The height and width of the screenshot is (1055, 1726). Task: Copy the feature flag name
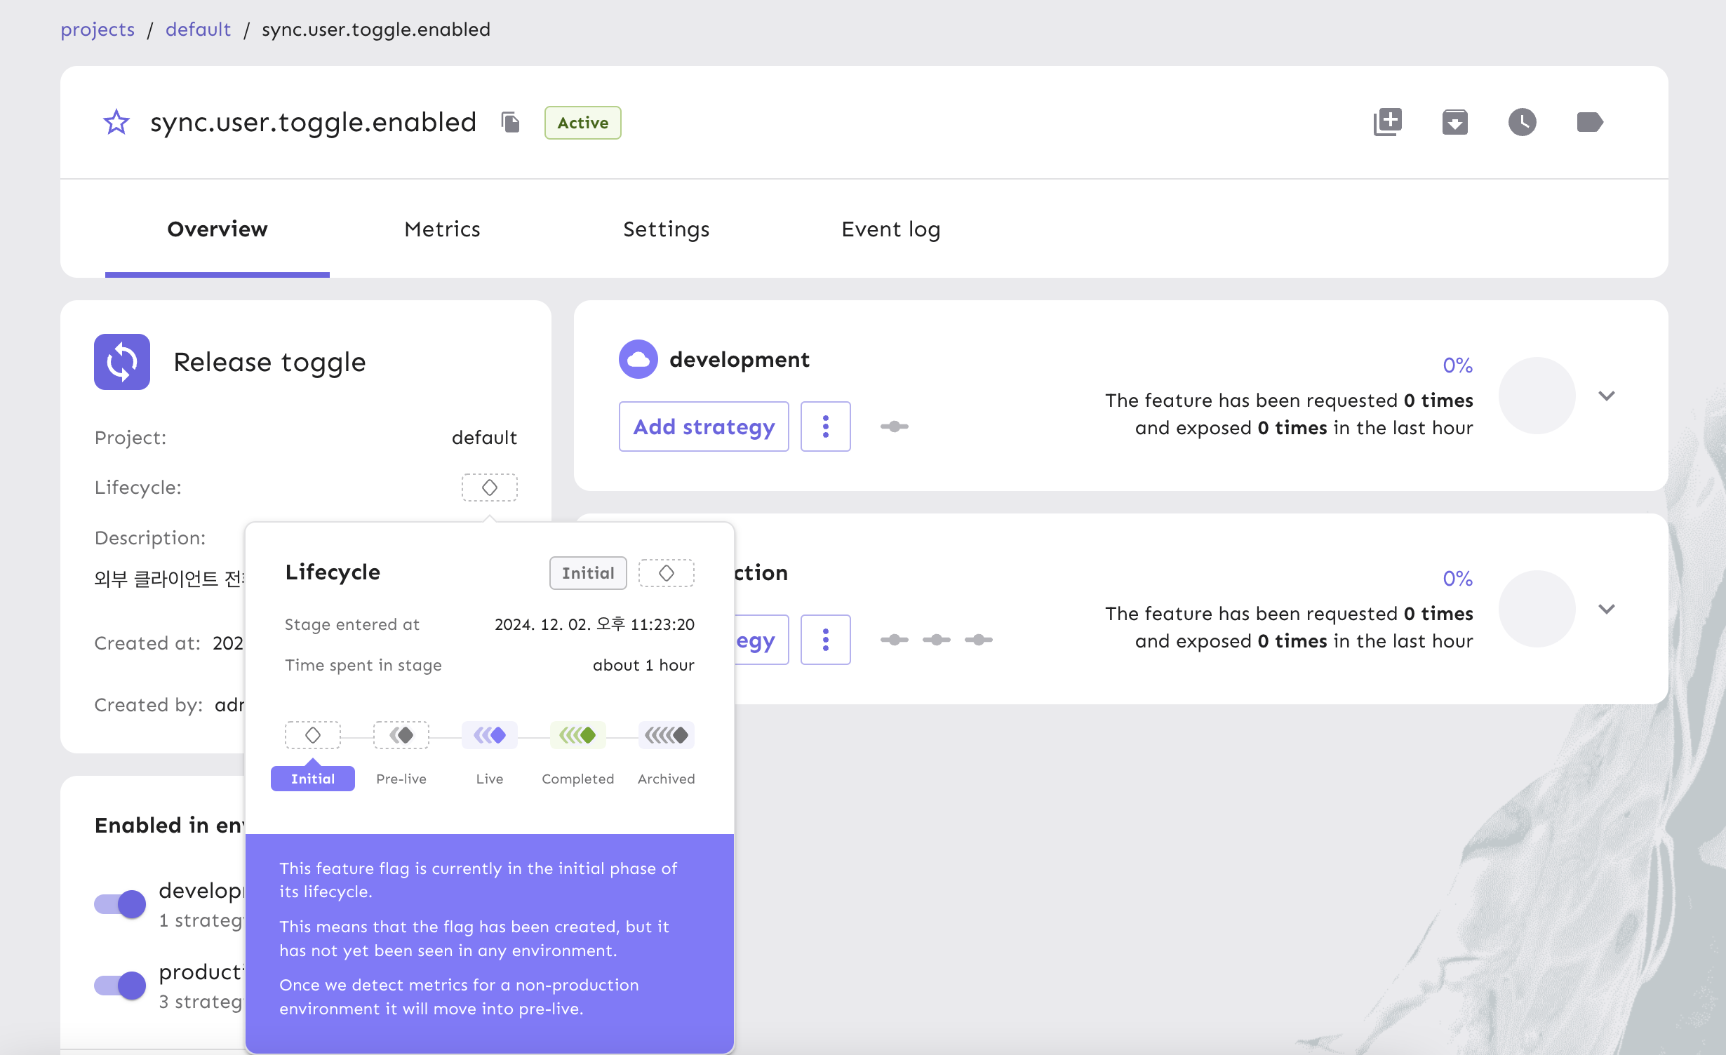pyautogui.click(x=510, y=122)
